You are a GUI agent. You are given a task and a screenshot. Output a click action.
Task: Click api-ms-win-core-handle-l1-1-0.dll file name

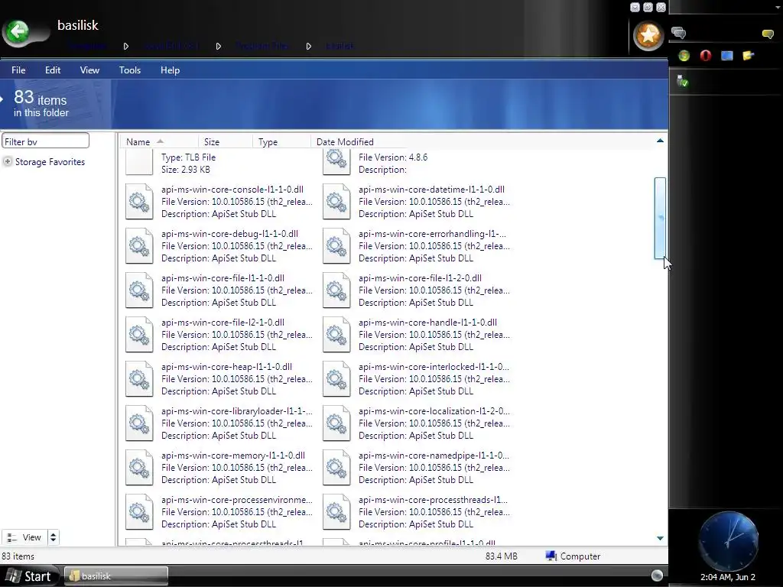point(427,323)
